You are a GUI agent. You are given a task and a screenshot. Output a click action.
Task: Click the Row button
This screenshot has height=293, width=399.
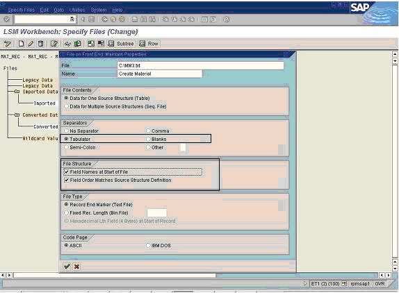(x=149, y=44)
